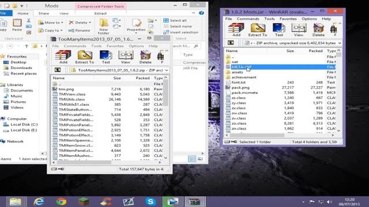This screenshot has width=369, height=207.
Task: Click the Test icon in the TooManyItems window
Action: (x=106, y=57)
